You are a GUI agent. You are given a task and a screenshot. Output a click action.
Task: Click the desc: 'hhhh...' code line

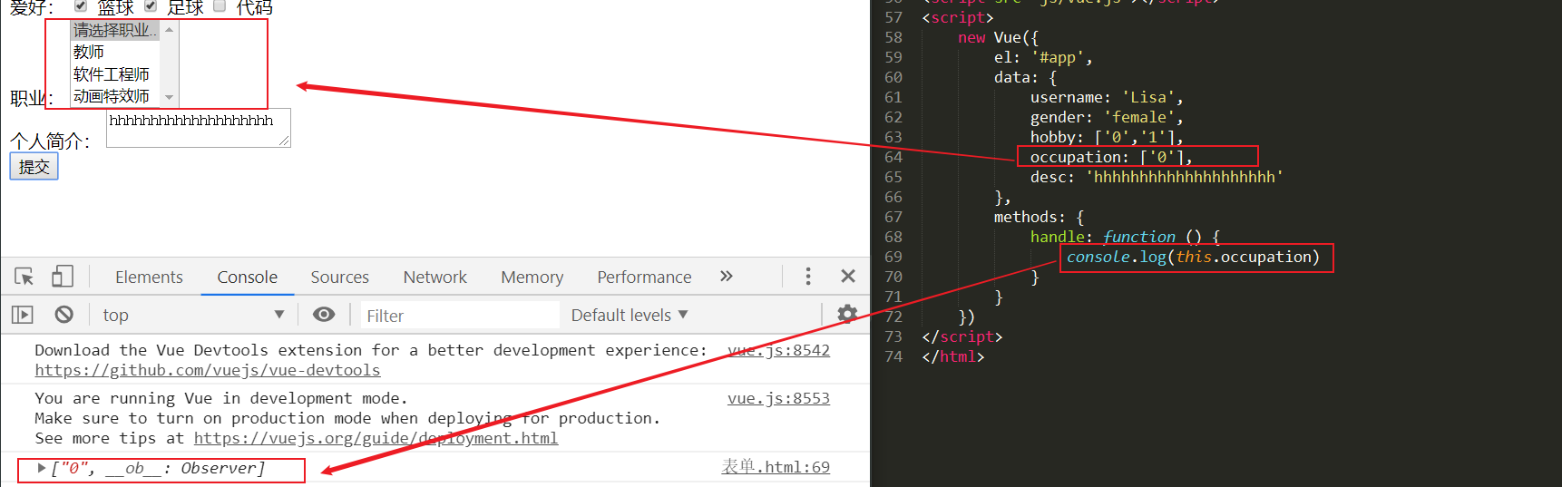pos(1157,177)
